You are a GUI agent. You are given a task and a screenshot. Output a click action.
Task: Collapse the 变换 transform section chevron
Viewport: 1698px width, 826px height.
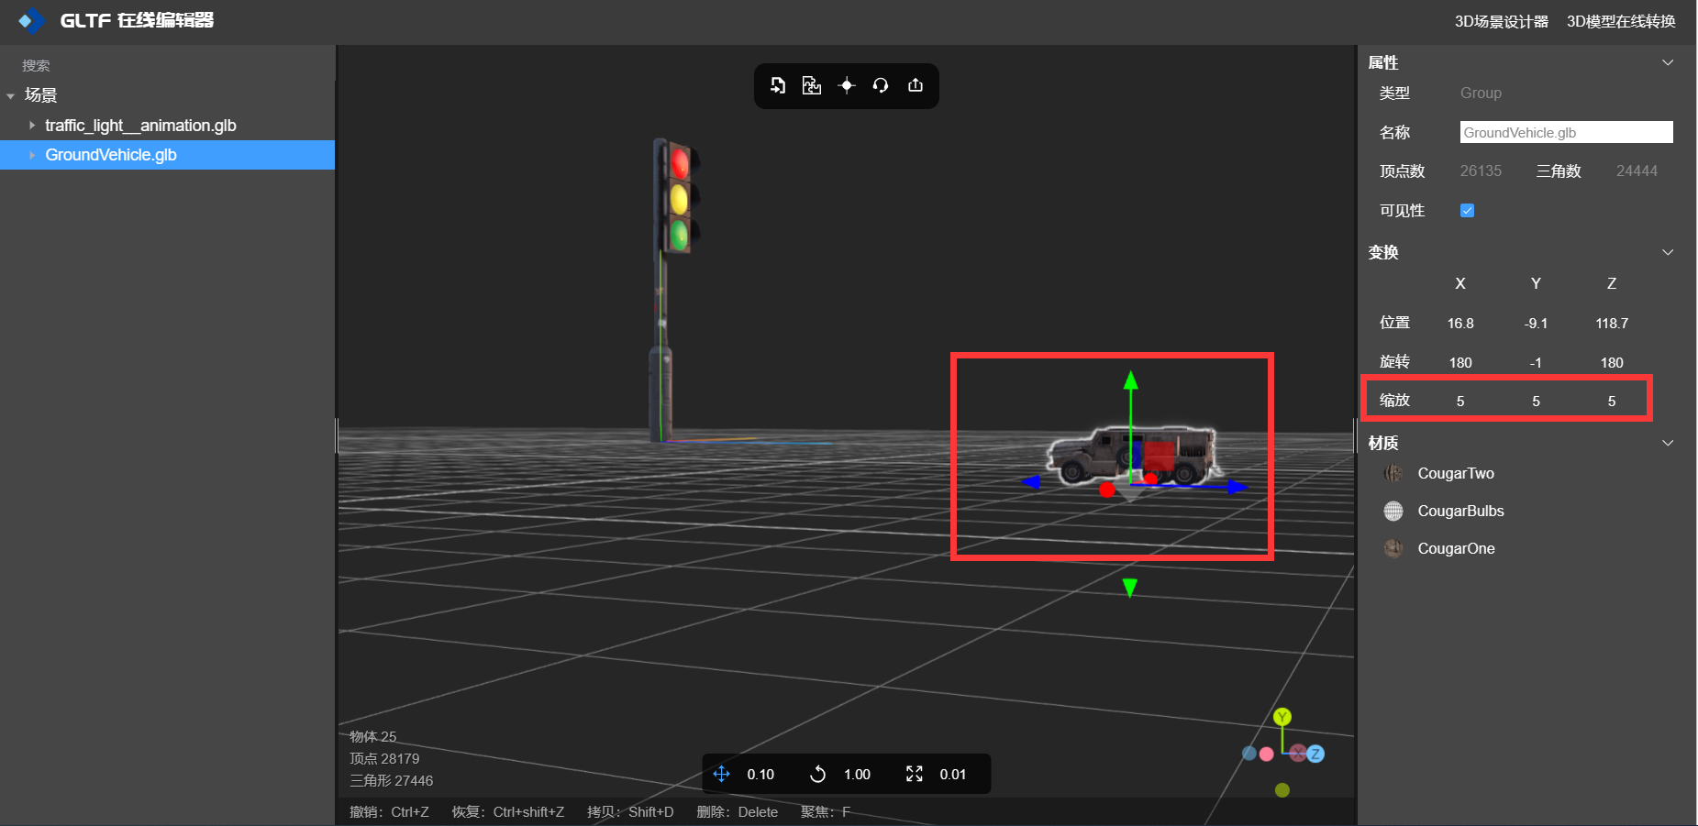[x=1668, y=252]
